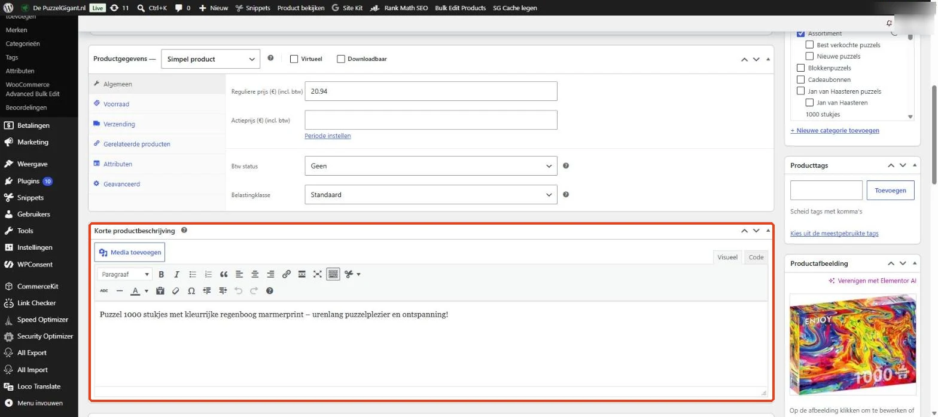Apply text color with the A button

[135, 291]
